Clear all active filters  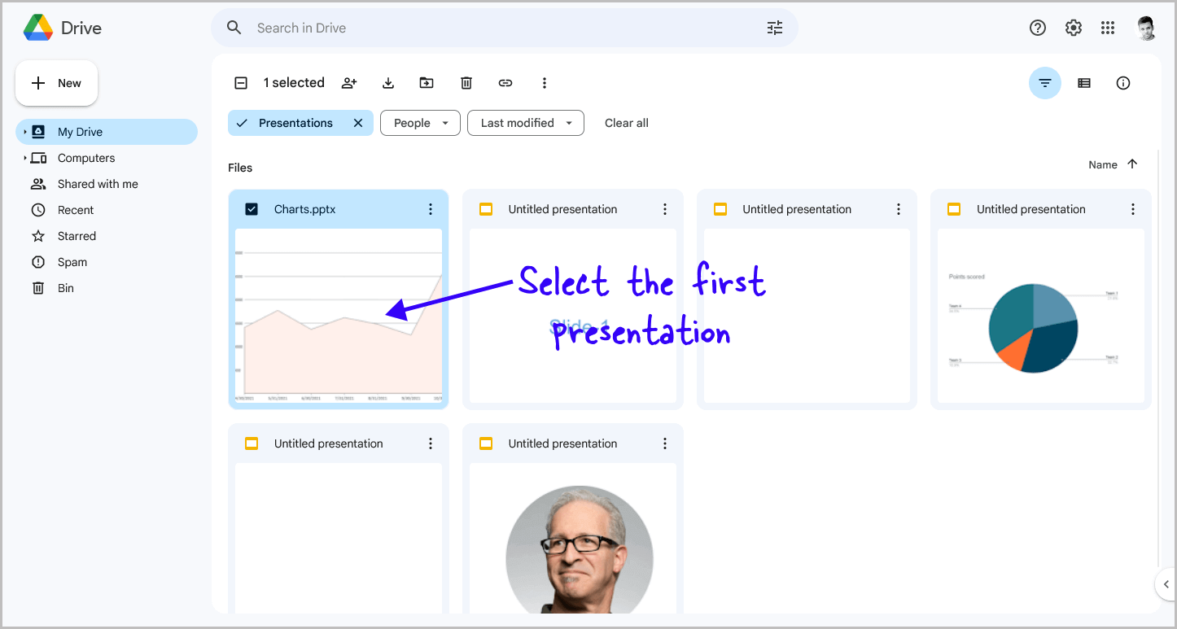626,122
